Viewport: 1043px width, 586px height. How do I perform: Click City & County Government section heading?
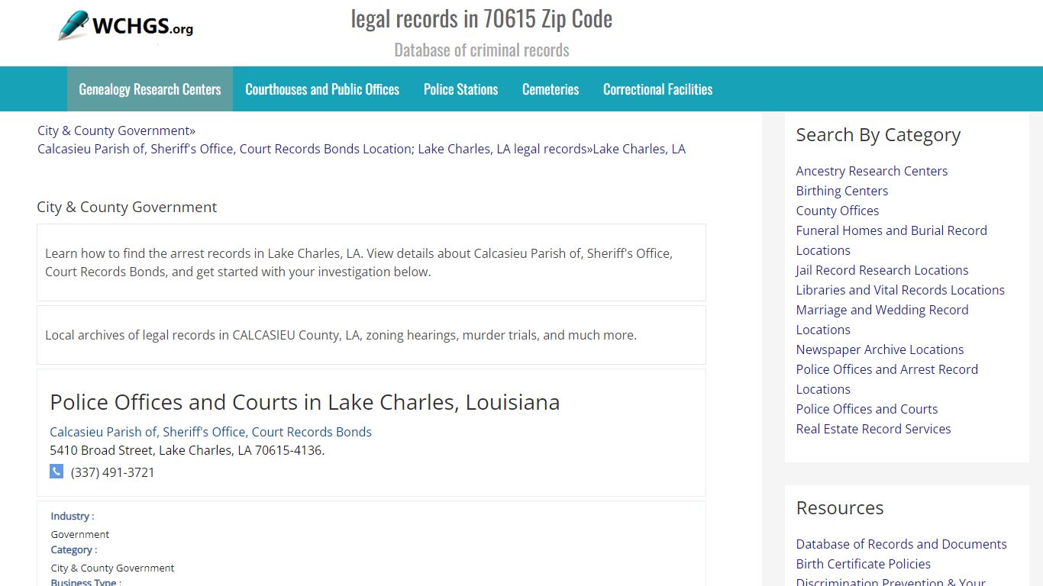point(127,208)
